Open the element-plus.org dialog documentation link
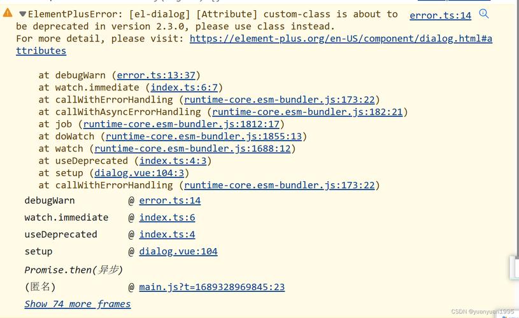Image resolution: width=519 pixels, height=318 pixels. pyautogui.click(x=341, y=39)
